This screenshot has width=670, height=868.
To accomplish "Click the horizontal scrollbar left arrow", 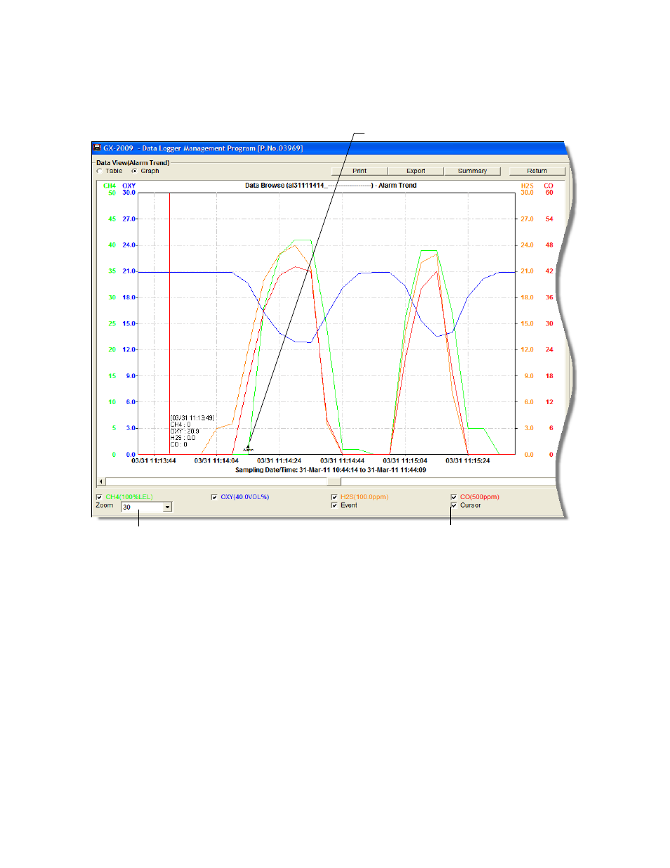I will click(100, 482).
